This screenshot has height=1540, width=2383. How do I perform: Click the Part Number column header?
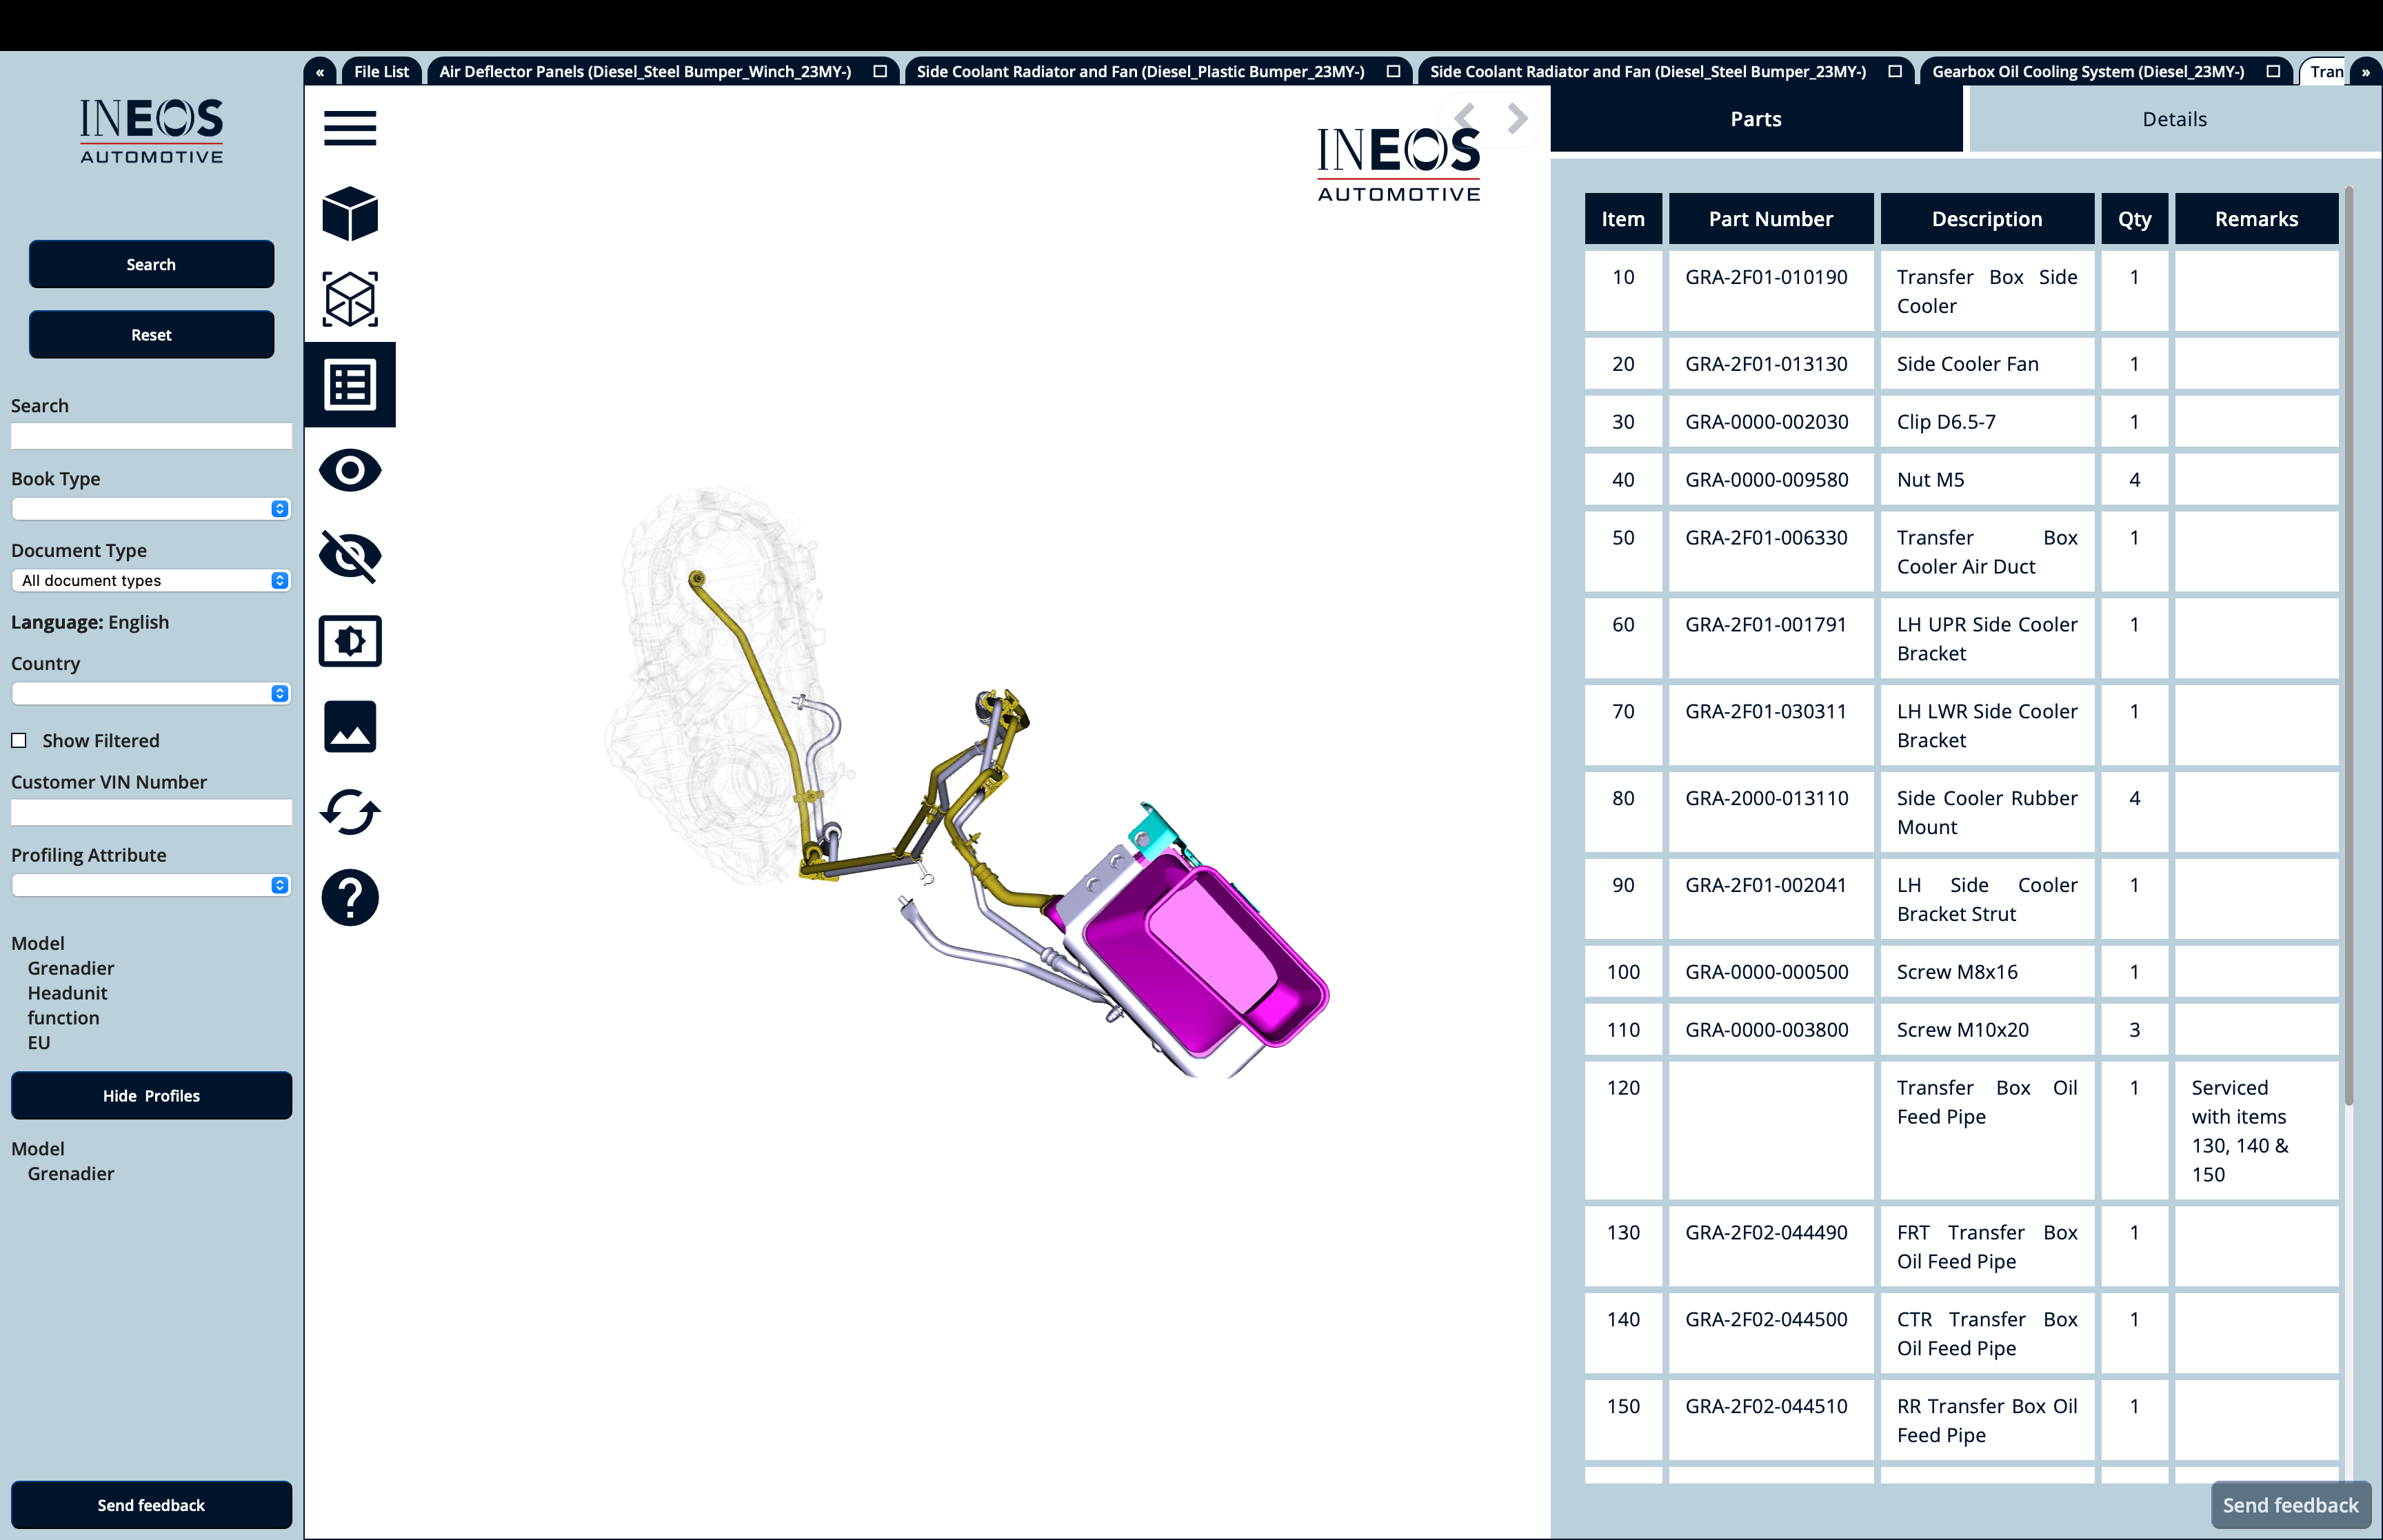coord(1770,219)
